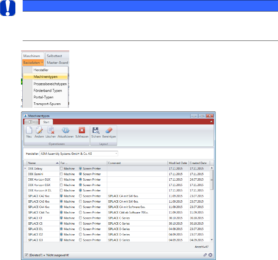This screenshot has height=260, width=278.
Task: Click comment 'SIPLACE CA mit Software 6xx.'
Action: click(127, 207)
